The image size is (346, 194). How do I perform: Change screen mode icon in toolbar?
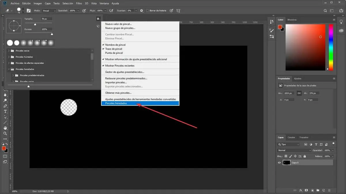(x=5, y=162)
